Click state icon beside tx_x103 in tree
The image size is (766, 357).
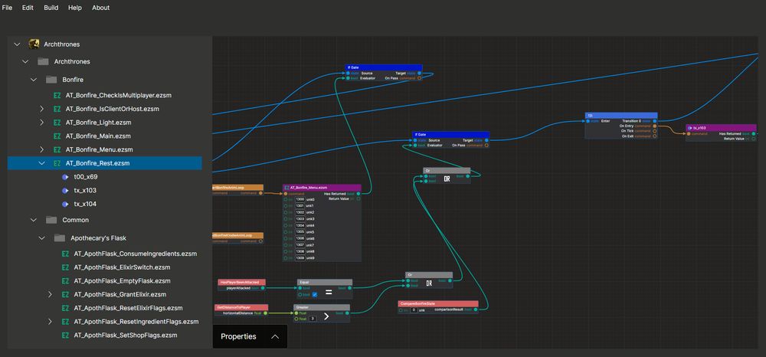pyautogui.click(x=65, y=191)
